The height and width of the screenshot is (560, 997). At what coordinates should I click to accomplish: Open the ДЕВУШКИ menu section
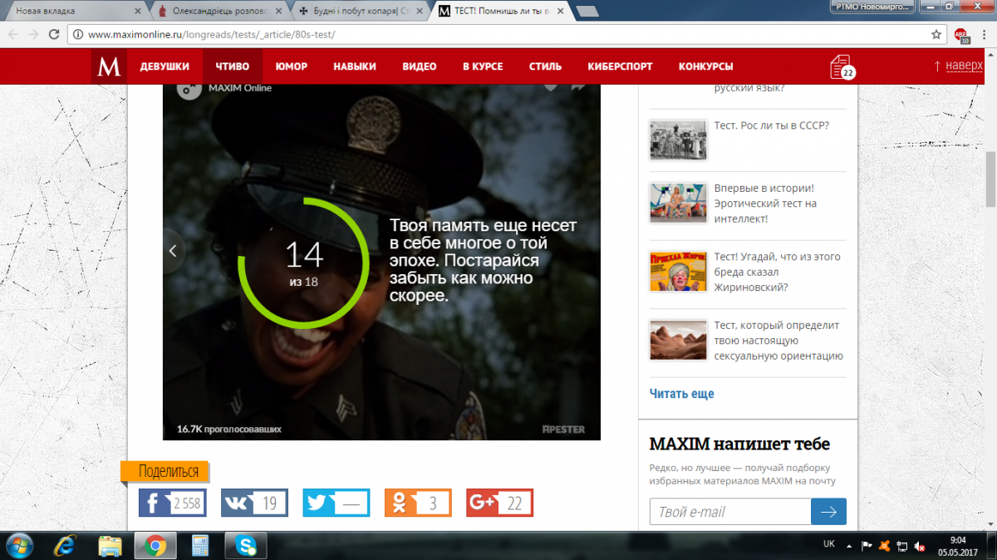coord(165,66)
